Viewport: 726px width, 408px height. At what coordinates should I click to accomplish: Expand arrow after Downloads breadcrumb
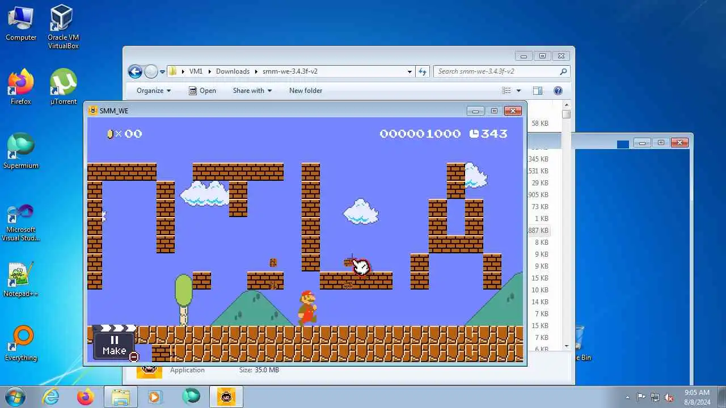(256, 71)
